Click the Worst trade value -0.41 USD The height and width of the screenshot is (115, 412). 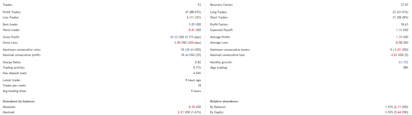click(194, 30)
